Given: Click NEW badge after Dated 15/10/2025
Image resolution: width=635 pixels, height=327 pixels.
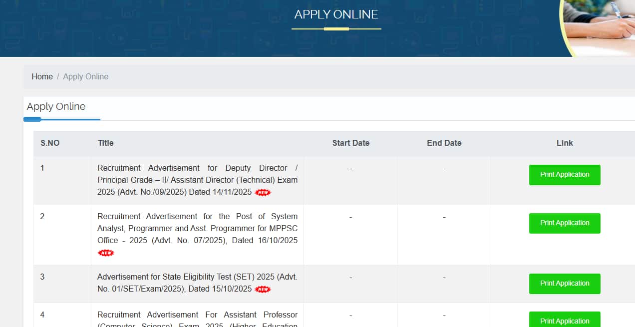Looking at the screenshot, I should (263, 289).
